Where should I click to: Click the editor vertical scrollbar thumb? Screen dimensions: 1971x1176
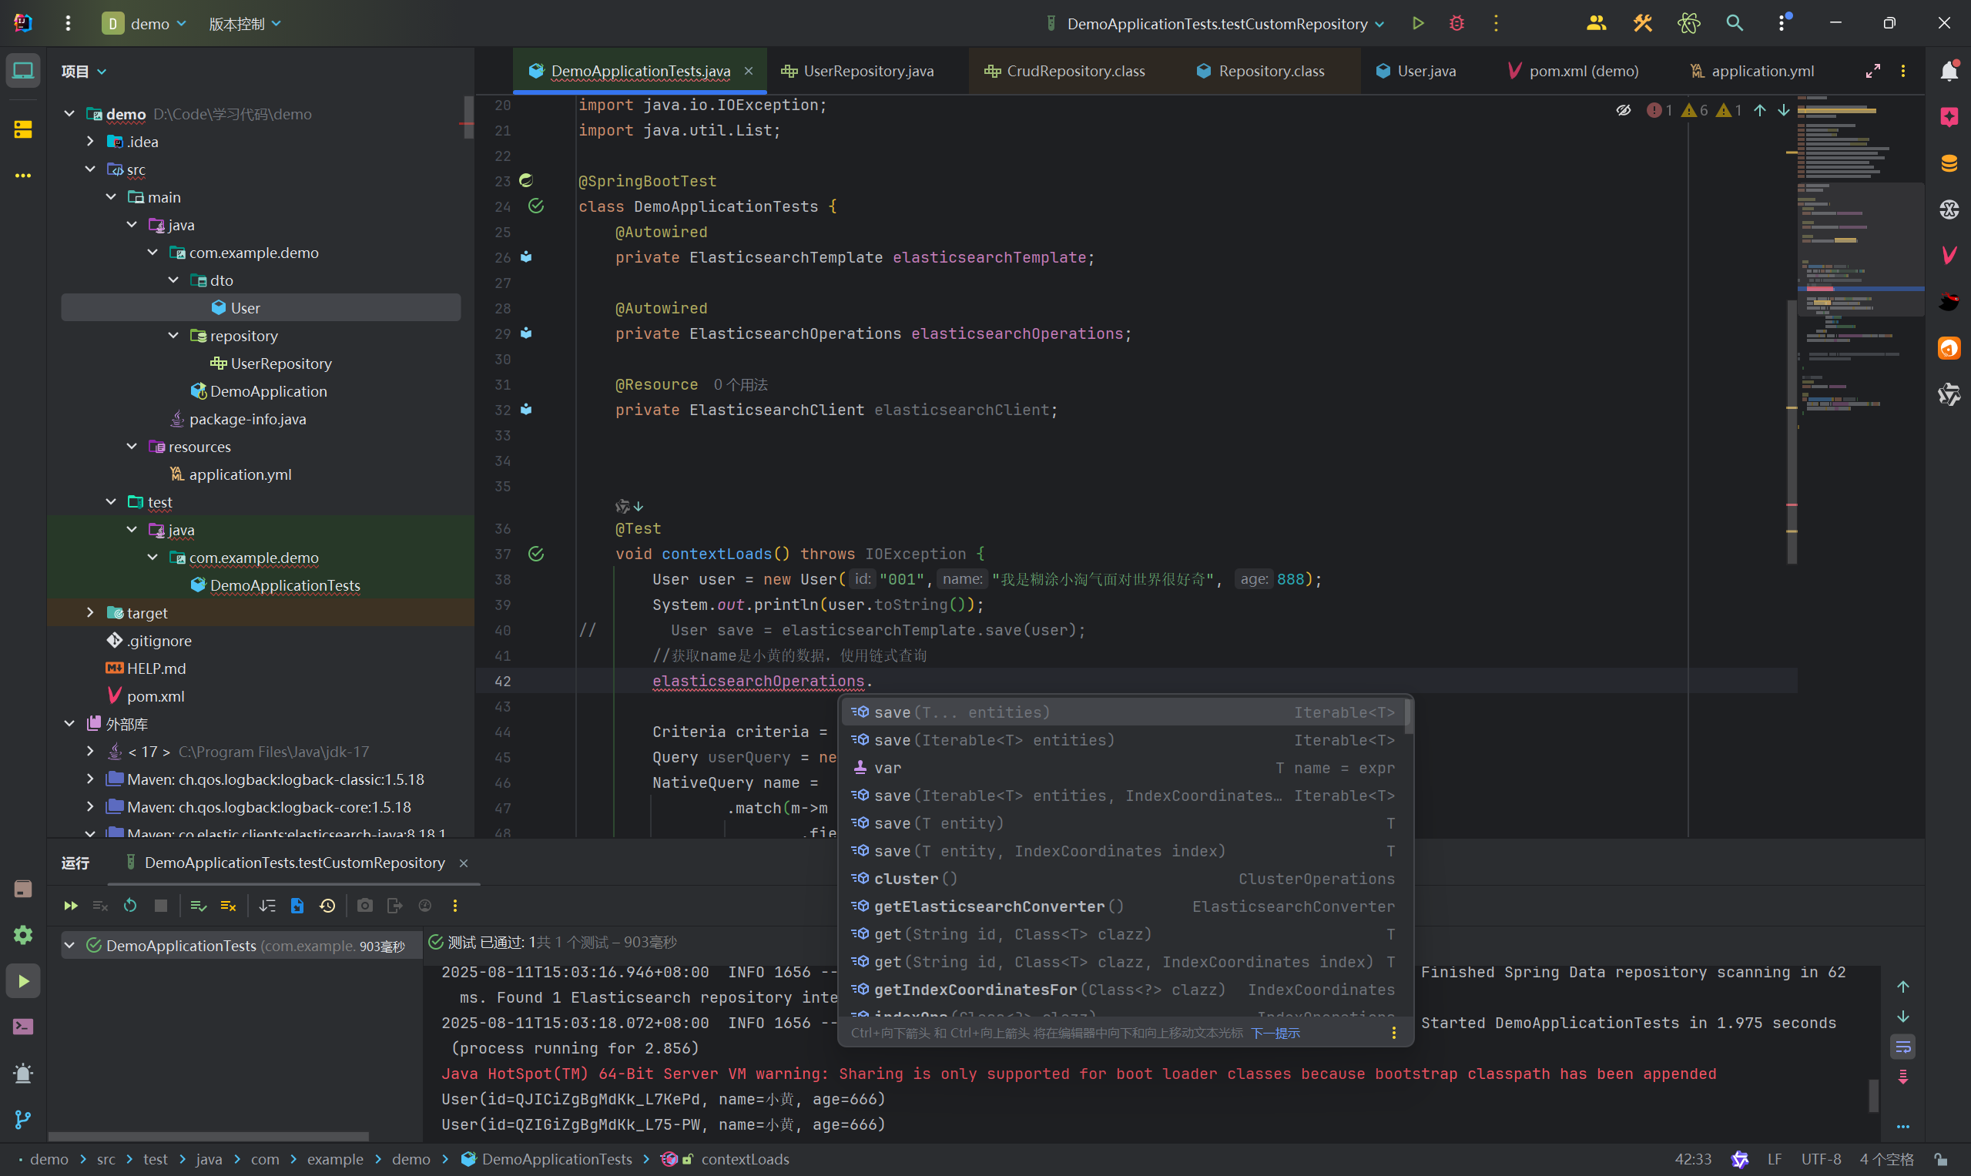(x=1791, y=432)
